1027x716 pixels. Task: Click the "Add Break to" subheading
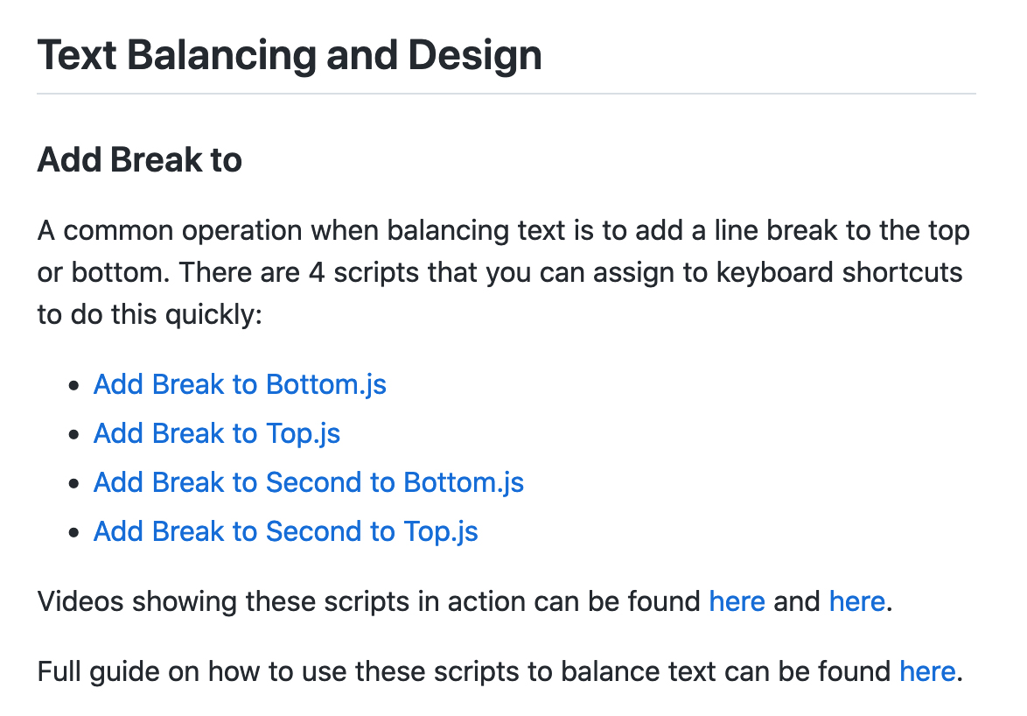pyautogui.click(x=140, y=160)
